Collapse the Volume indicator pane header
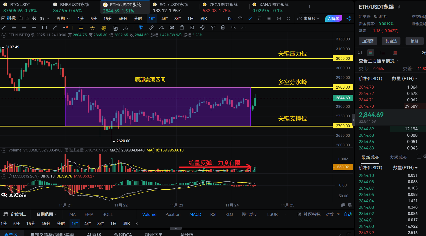The image size is (426, 236). click(x=4, y=150)
